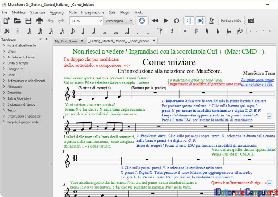Apply a natural accidental

pos(207,31)
